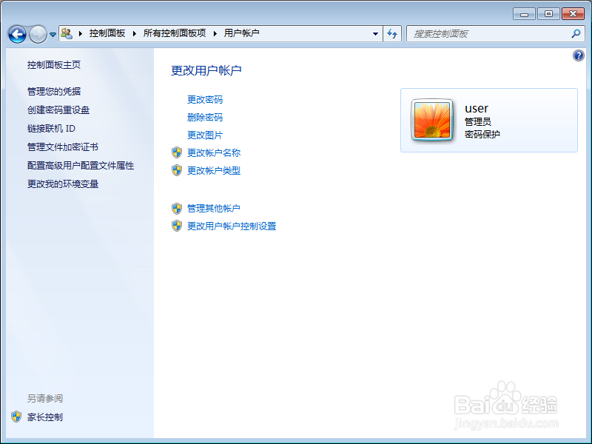
Task: Open the recent pages dropdown beside Forward
Action: click(x=53, y=34)
